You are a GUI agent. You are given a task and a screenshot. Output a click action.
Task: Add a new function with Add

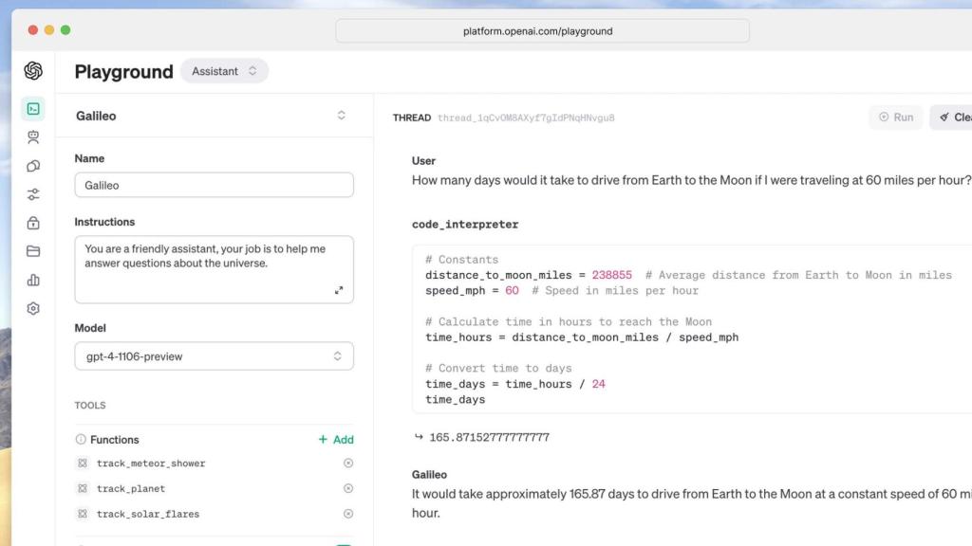point(336,440)
